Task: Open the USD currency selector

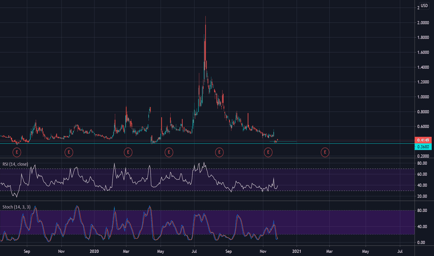Action: (424, 6)
